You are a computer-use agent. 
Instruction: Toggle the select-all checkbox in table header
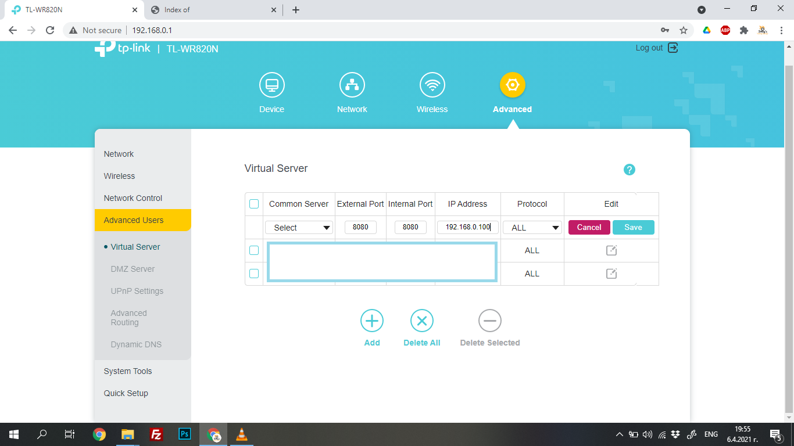coord(254,204)
